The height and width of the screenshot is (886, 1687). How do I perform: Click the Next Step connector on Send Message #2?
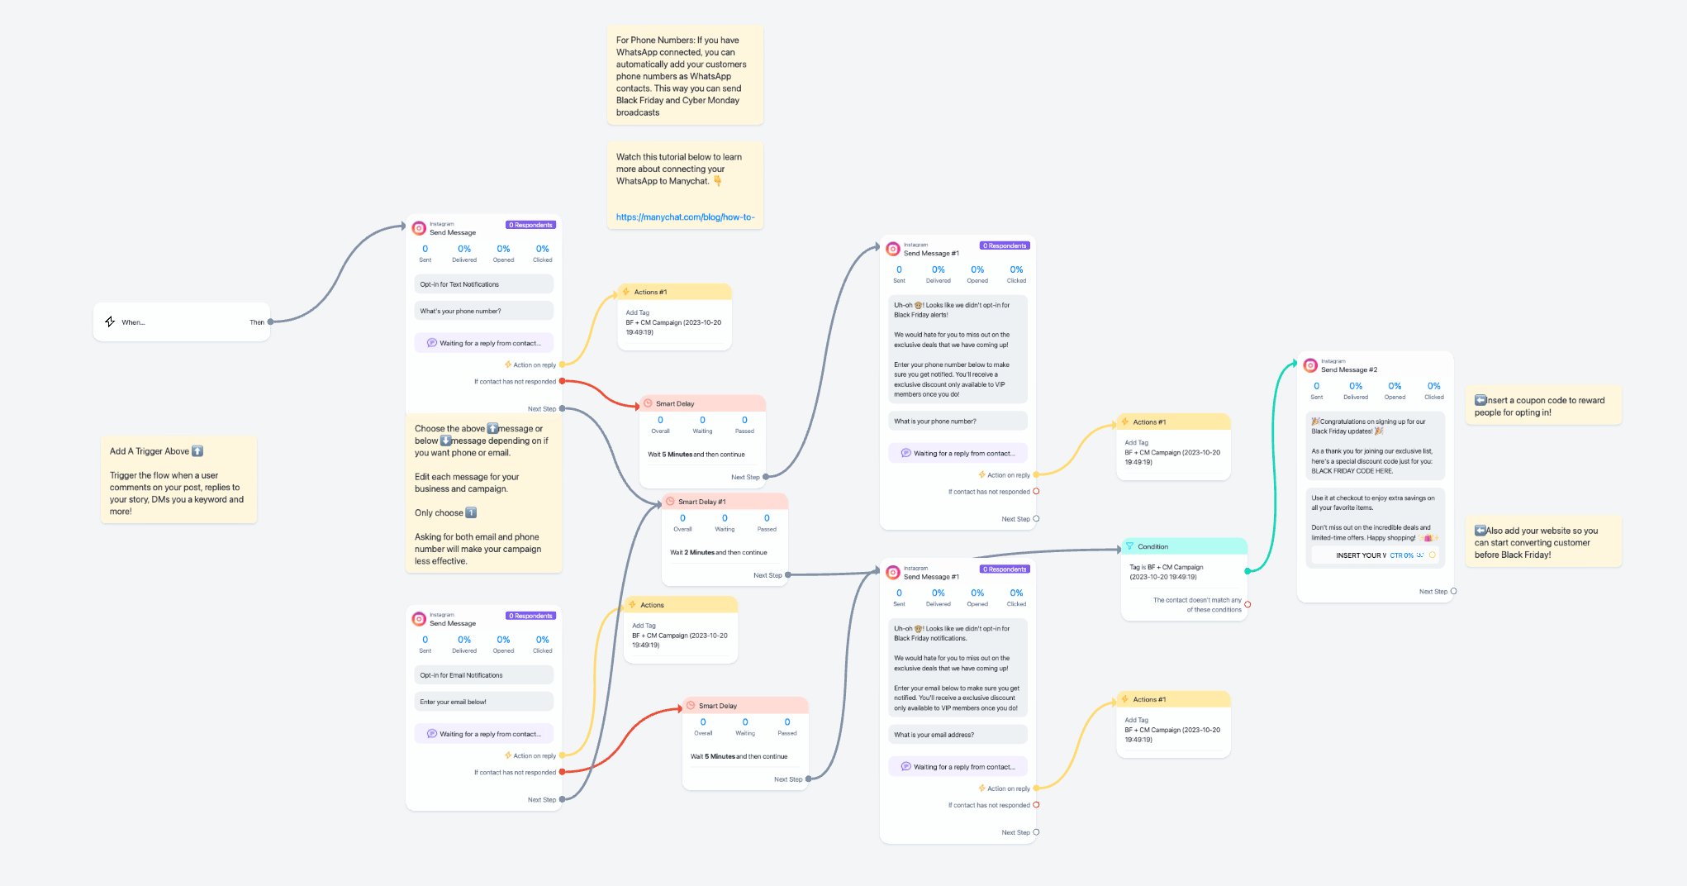click(x=1453, y=592)
